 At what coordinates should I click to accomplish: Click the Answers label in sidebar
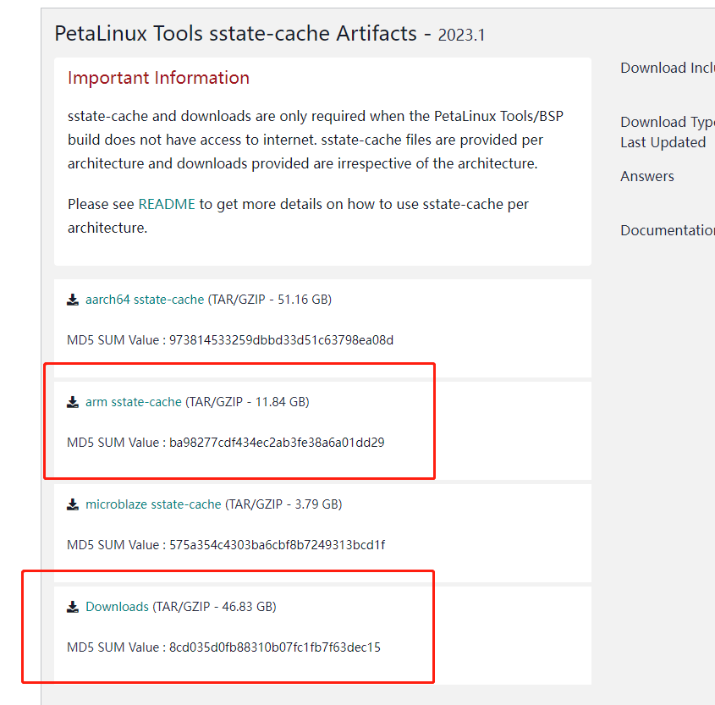pyautogui.click(x=647, y=177)
